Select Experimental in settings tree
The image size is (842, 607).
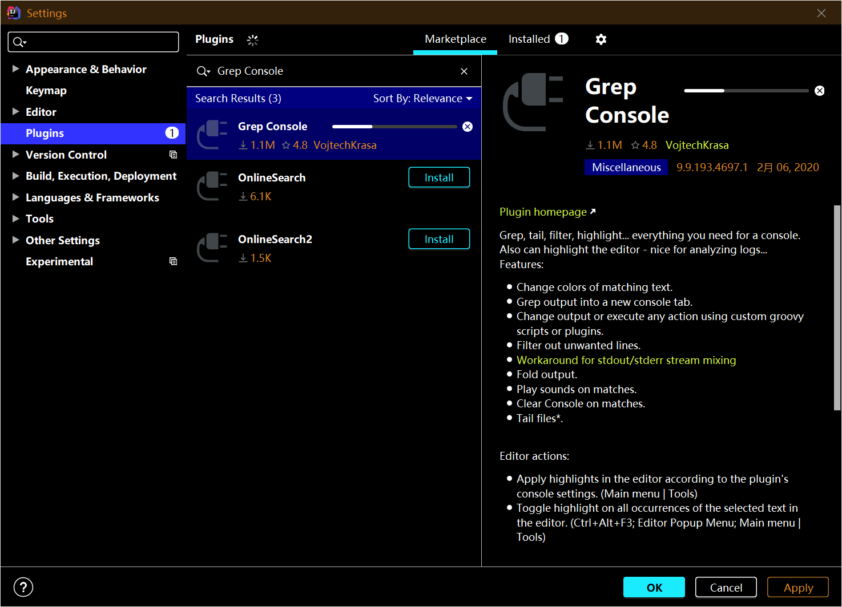coord(59,261)
